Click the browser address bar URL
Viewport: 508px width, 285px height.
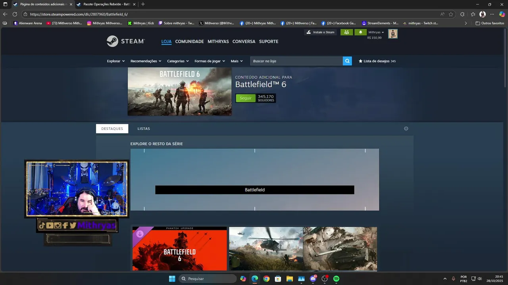point(79,14)
